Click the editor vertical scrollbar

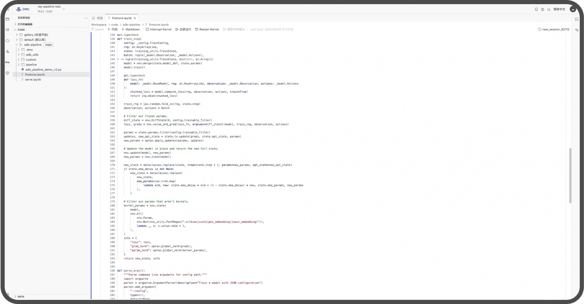point(570,176)
